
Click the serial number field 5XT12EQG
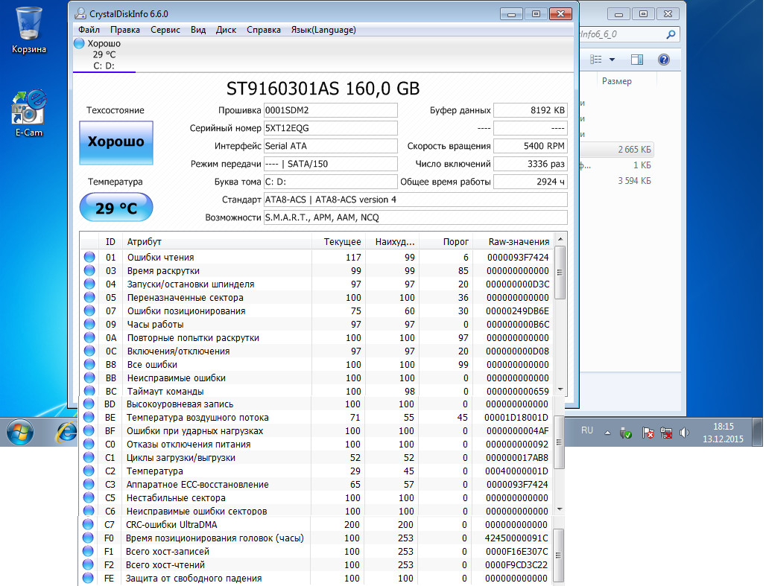point(330,127)
